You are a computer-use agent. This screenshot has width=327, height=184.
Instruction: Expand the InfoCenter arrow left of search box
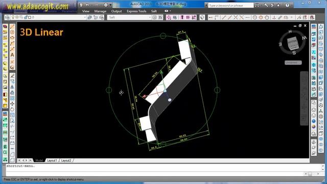pyautogui.click(x=206, y=5)
